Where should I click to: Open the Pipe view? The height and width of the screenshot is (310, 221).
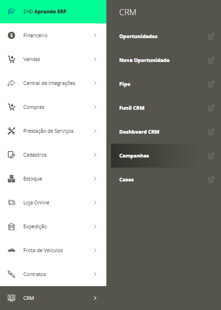tap(125, 84)
